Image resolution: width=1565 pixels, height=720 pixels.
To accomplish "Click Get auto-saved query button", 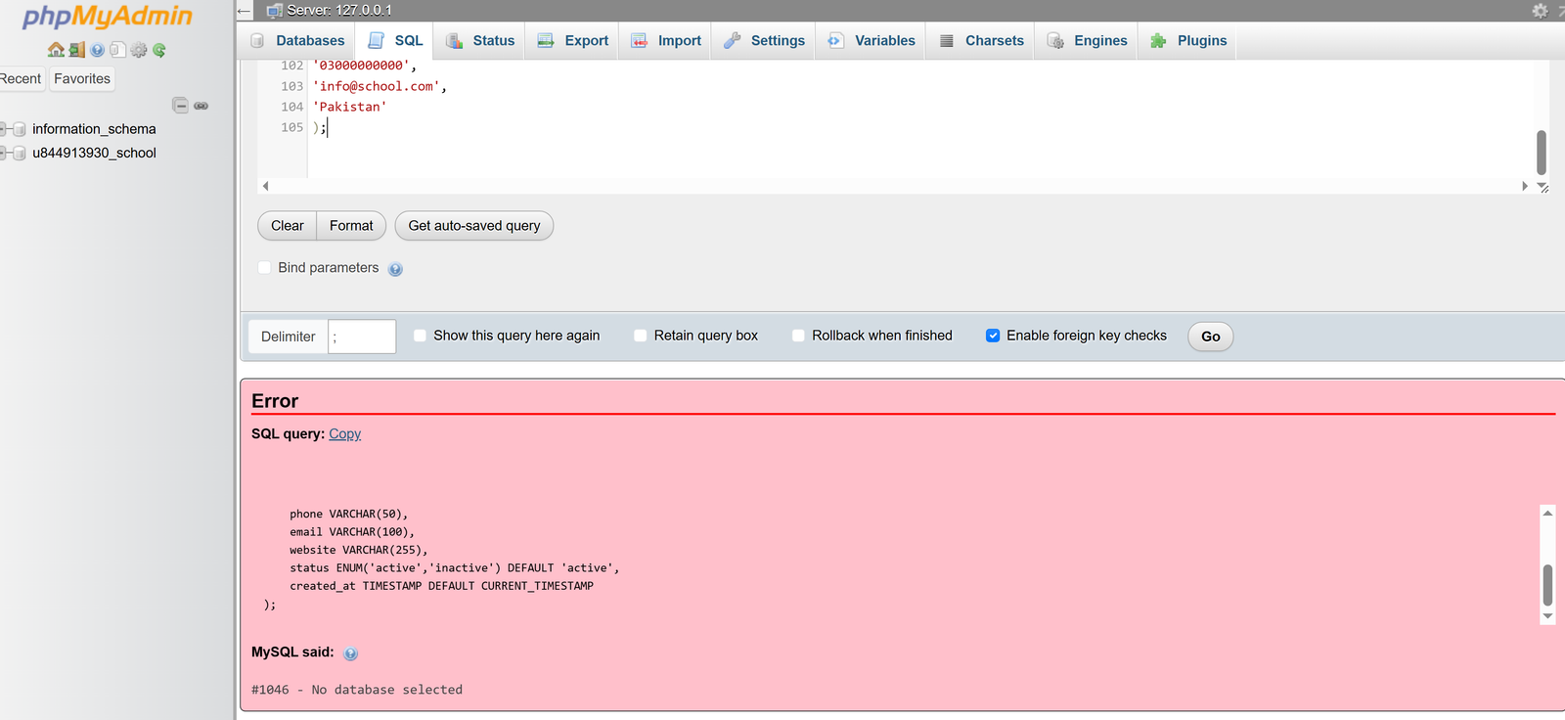I will click(474, 226).
